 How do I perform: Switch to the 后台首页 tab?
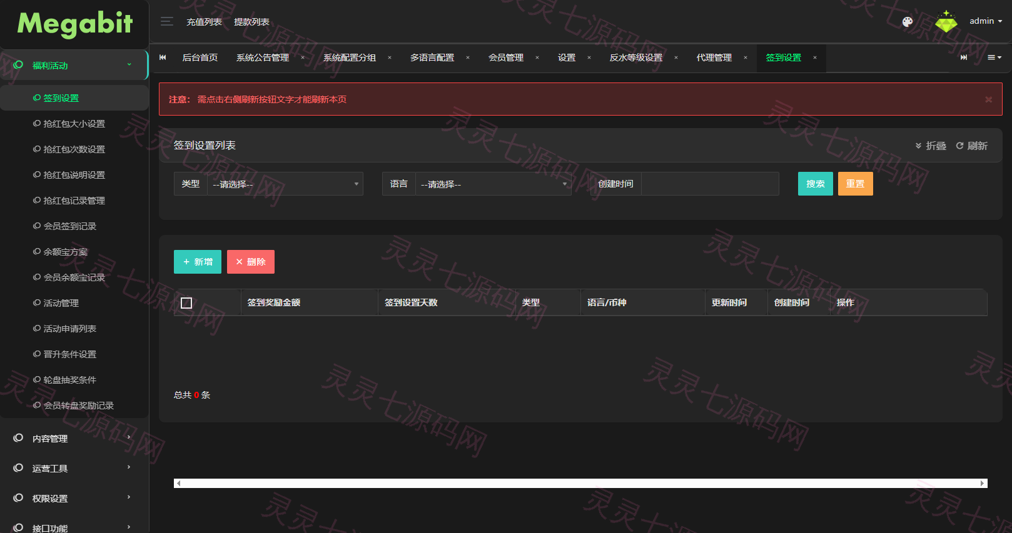click(x=200, y=57)
